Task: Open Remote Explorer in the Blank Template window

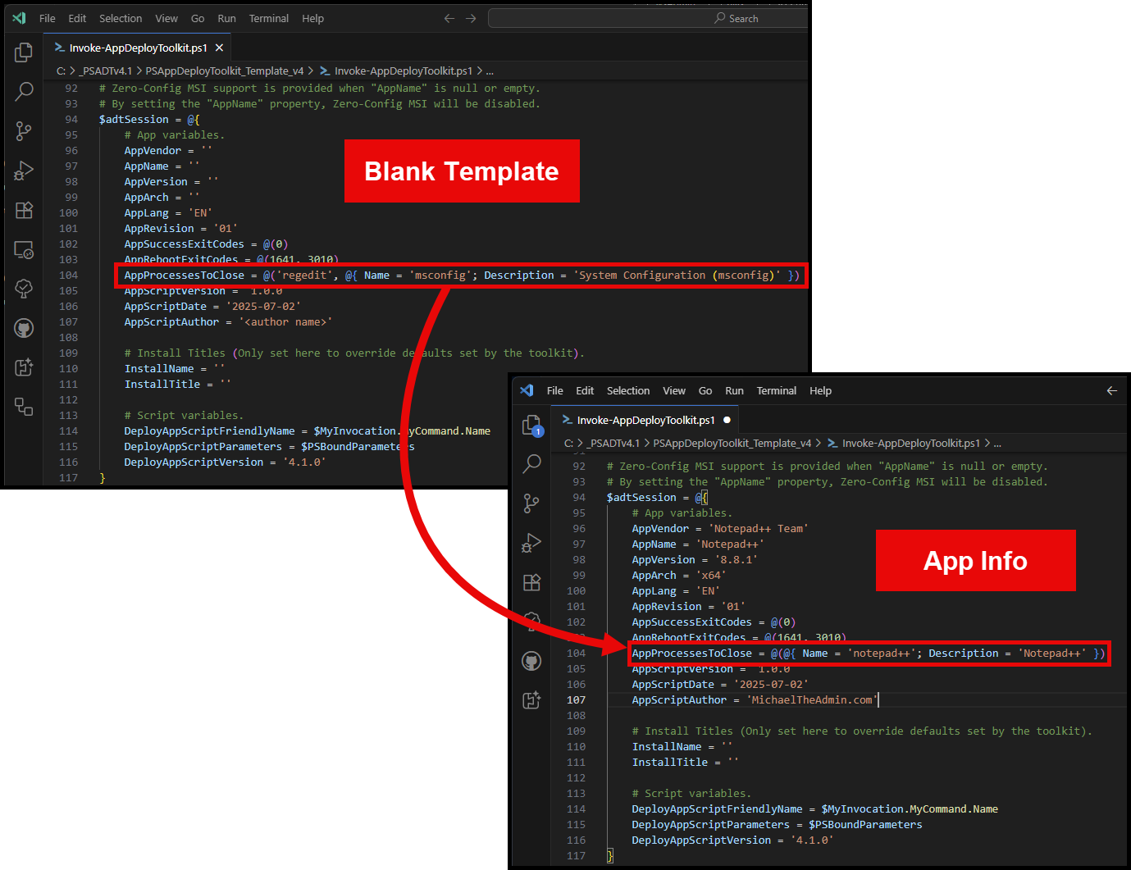Action: pyautogui.click(x=24, y=249)
